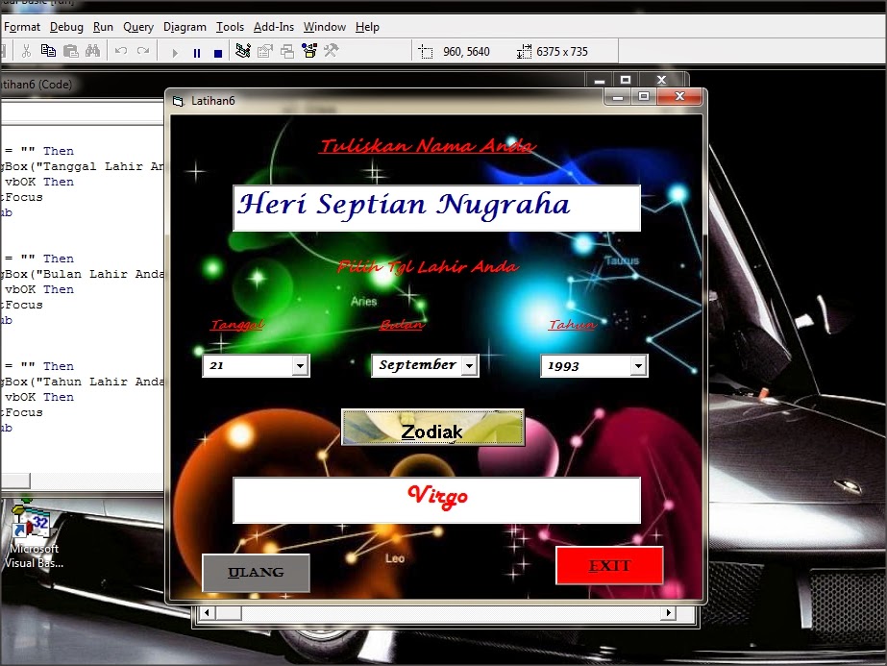The height and width of the screenshot is (666, 887).
Task: Pause execution with the Break icon
Action: tap(196, 51)
